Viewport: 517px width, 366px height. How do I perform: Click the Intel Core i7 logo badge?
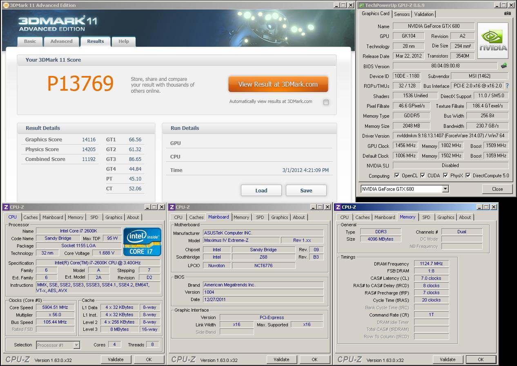tap(142, 242)
